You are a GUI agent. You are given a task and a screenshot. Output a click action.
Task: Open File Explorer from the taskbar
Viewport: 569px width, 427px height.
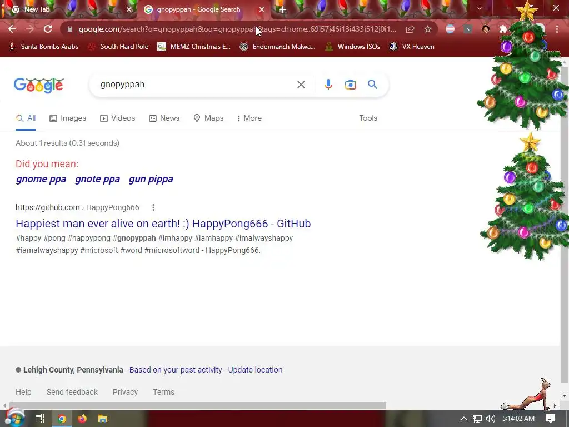[103, 419]
